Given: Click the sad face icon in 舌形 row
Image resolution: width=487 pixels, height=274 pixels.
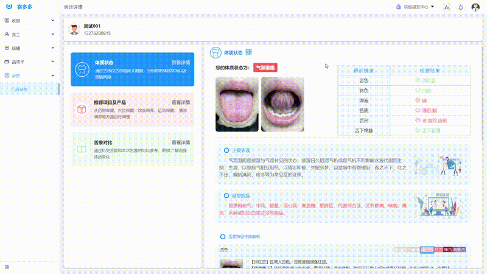Looking at the screenshot, I should click(x=418, y=120).
